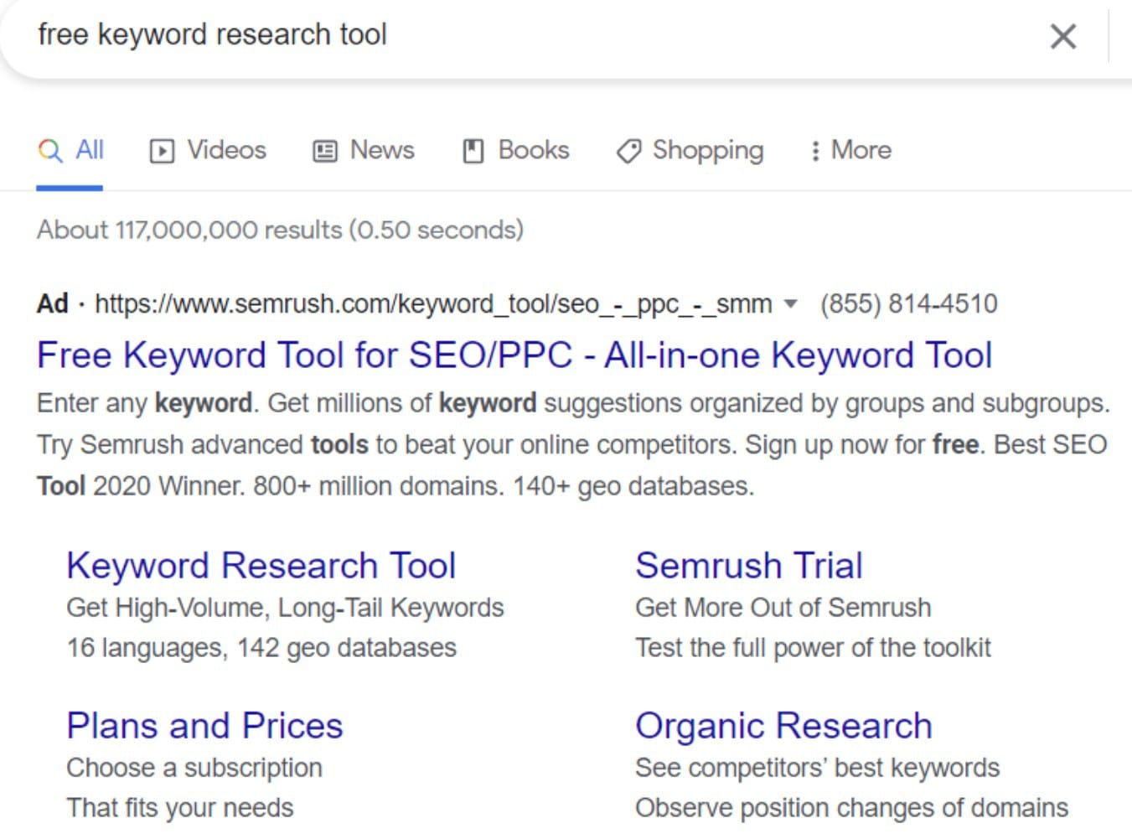1132x839 pixels.
Task: Click the 'About 117,000,000 results' stats text
Action: [x=280, y=230]
